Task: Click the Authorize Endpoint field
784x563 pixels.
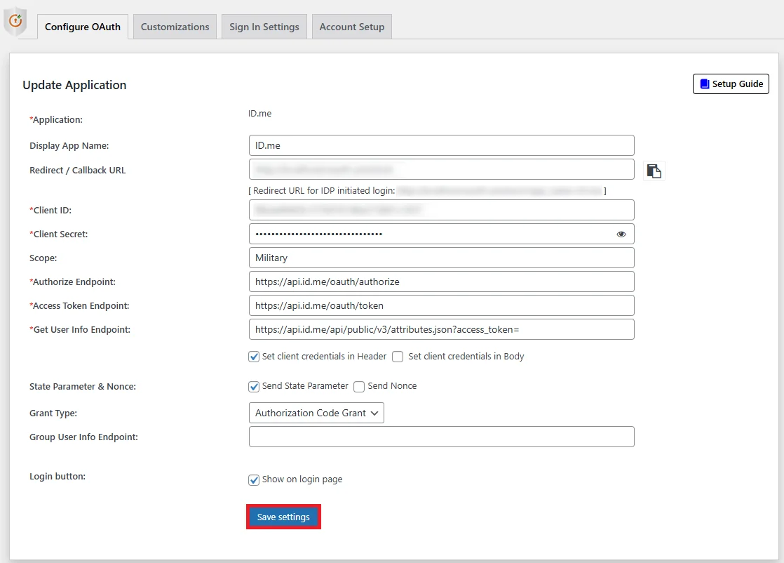Action: [x=442, y=281]
